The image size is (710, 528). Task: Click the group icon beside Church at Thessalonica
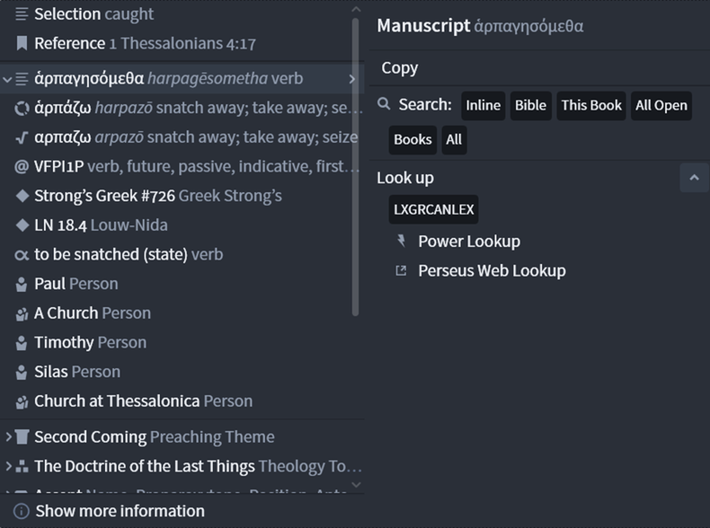[x=22, y=401]
